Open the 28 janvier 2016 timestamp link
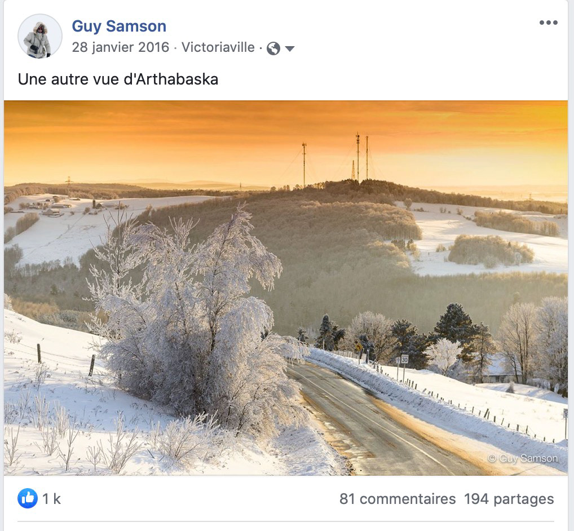This screenshot has height=531, width=574. tap(121, 47)
